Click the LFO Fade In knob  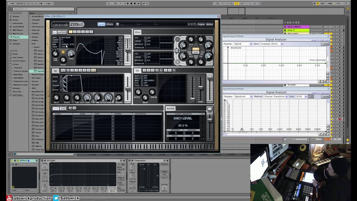pos(152,92)
